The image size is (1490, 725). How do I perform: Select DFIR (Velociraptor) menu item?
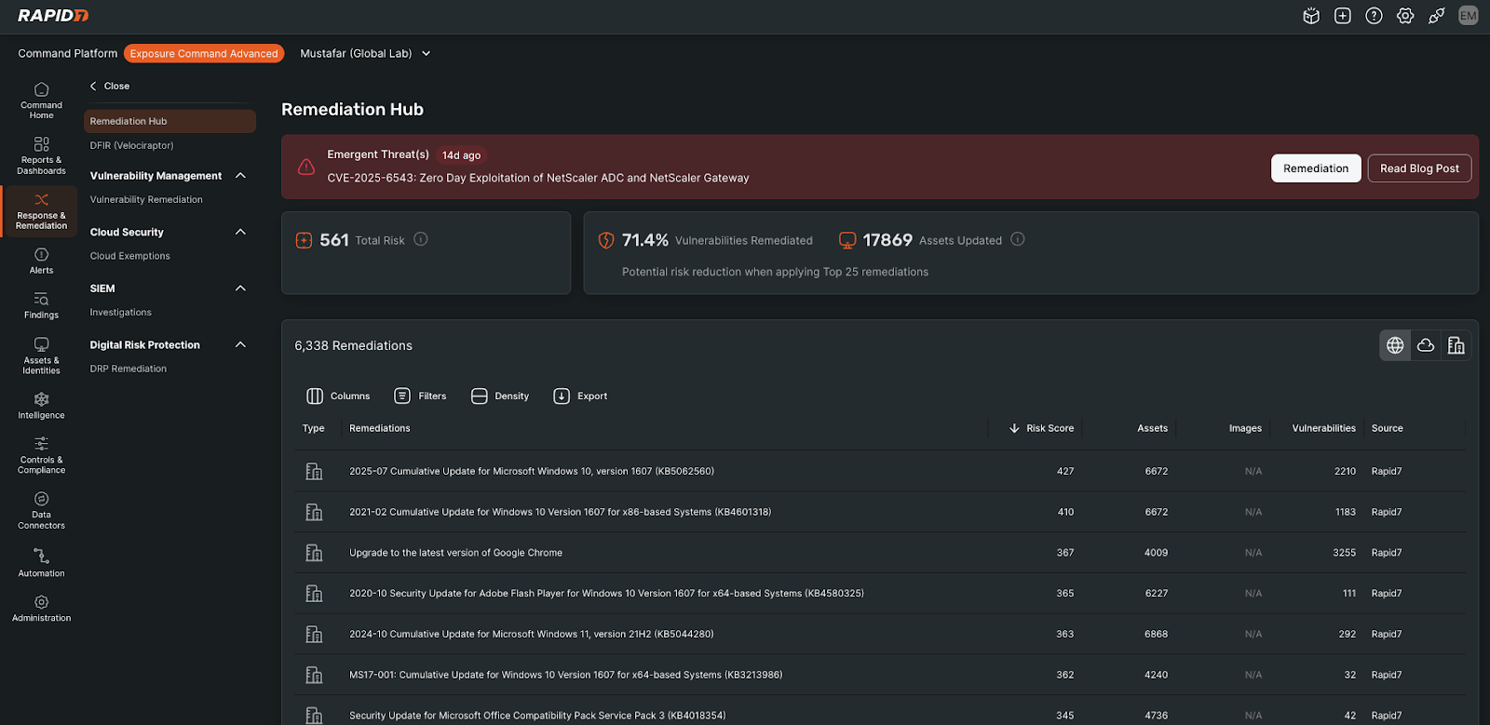pyautogui.click(x=131, y=146)
